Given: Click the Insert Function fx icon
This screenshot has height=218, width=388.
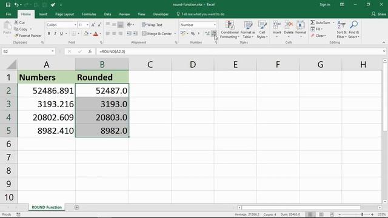Looking at the screenshot, I should (90, 51).
